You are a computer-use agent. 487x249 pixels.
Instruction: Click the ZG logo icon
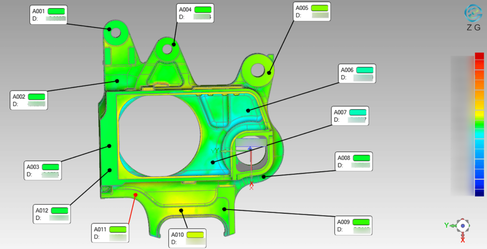tap(473, 13)
